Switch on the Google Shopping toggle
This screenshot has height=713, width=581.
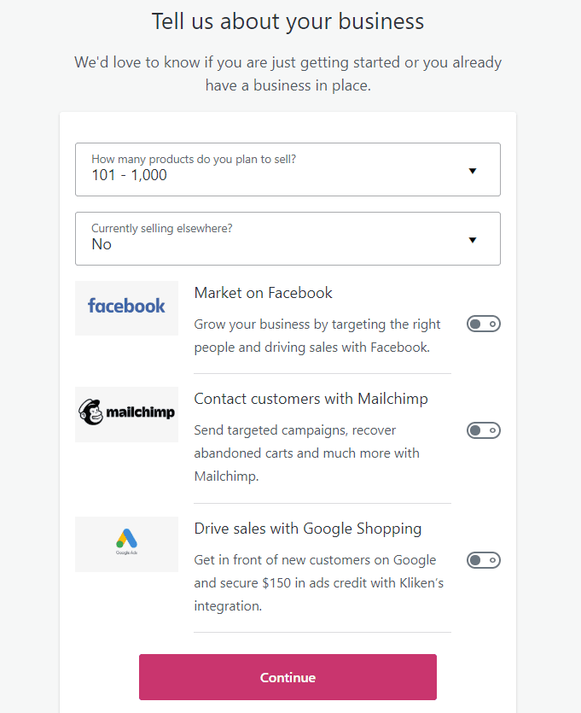(x=484, y=560)
